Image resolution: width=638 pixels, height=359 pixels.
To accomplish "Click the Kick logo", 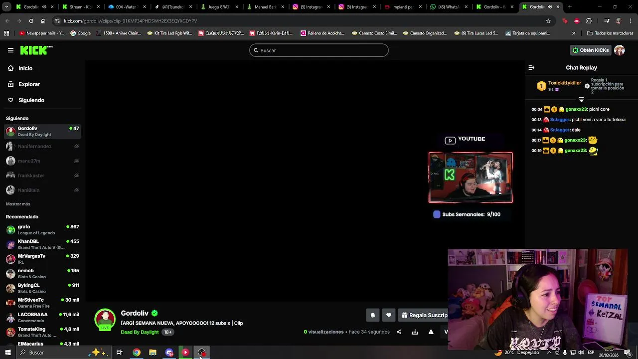I will click(36, 50).
